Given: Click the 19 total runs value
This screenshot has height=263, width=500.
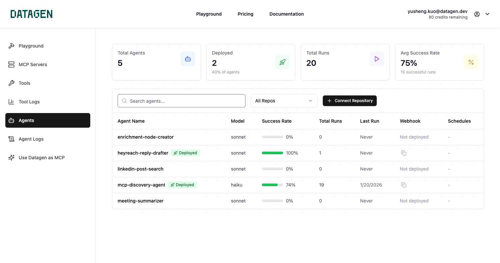Looking at the screenshot, I should click(321, 185).
